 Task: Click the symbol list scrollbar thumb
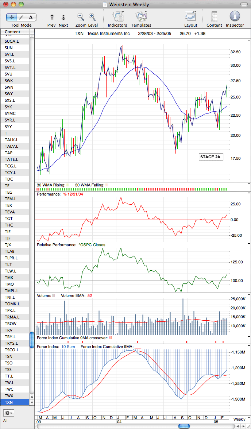32,339
